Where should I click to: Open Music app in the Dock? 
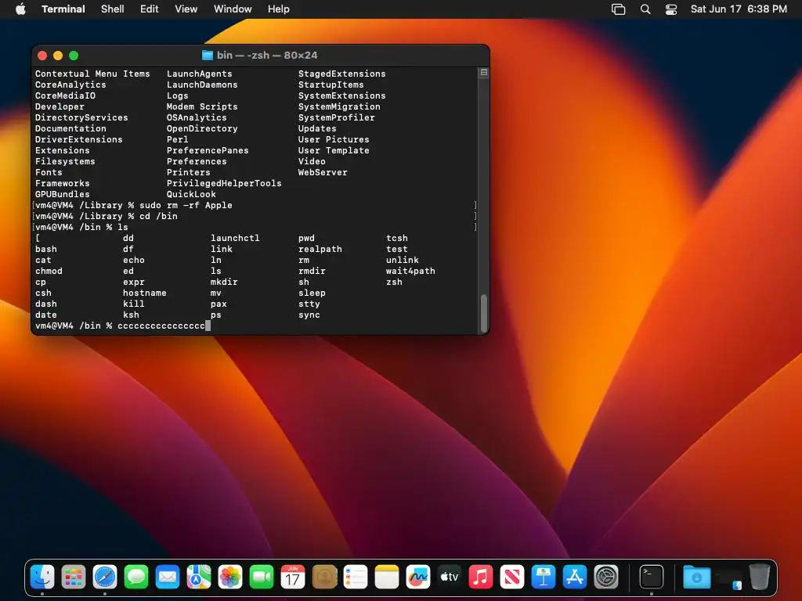pos(481,577)
